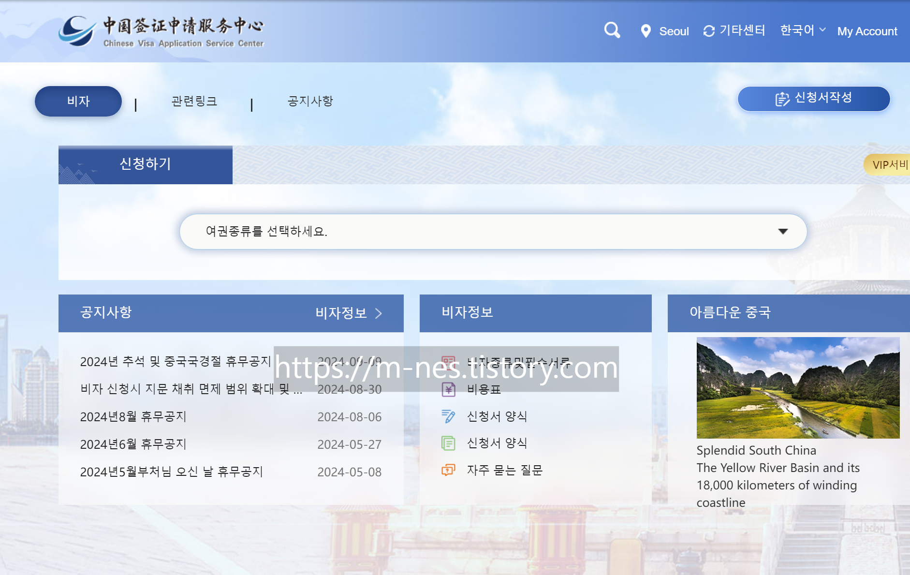The height and width of the screenshot is (575, 910).
Task: Select the 신청하기 tab
Action: click(146, 164)
